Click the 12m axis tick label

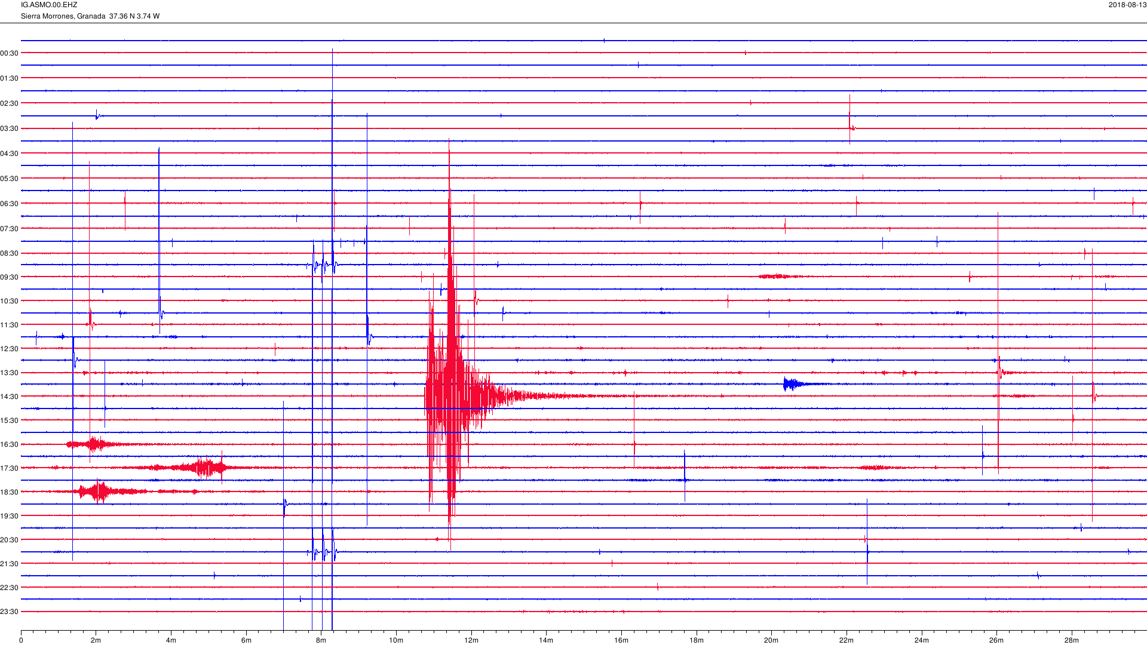coord(471,640)
